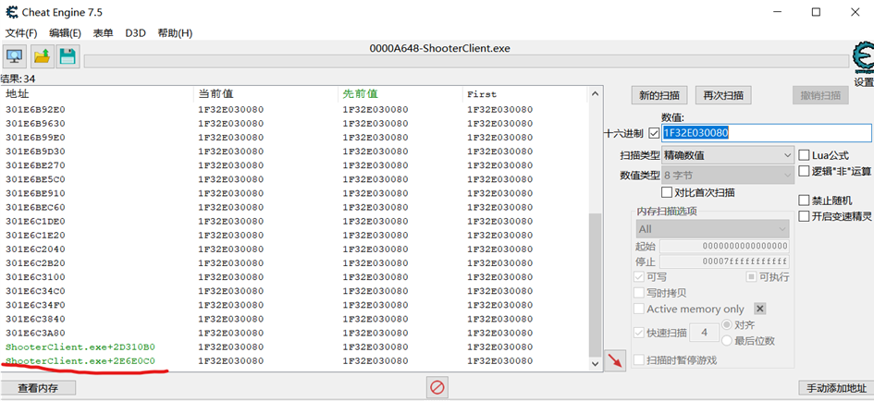Click the 停止 stop address field
Viewport: 874px width, 401px height.
(x=724, y=261)
